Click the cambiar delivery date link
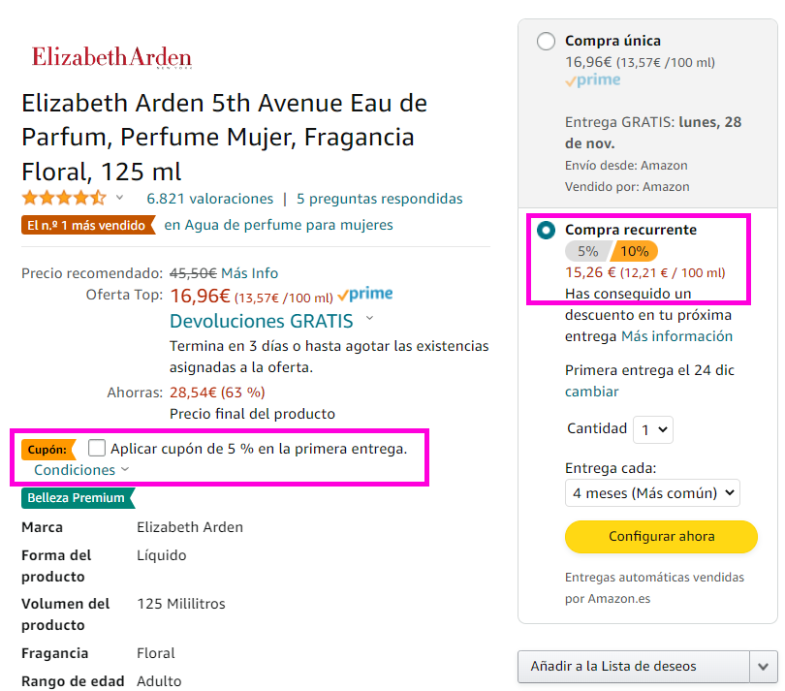785x691 pixels. click(x=592, y=392)
